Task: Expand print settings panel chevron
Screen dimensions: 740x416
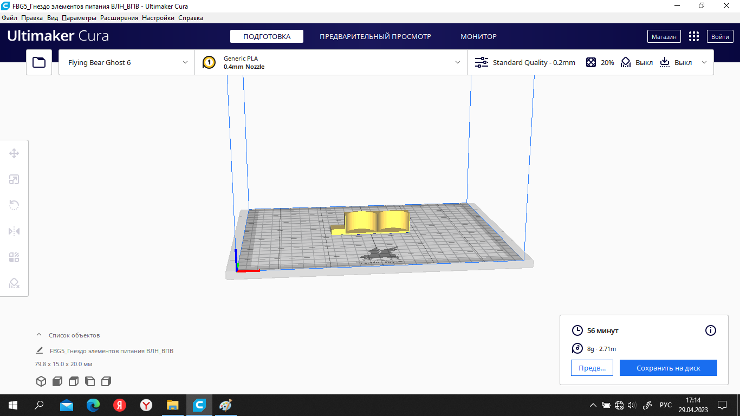Action: pyautogui.click(x=704, y=62)
